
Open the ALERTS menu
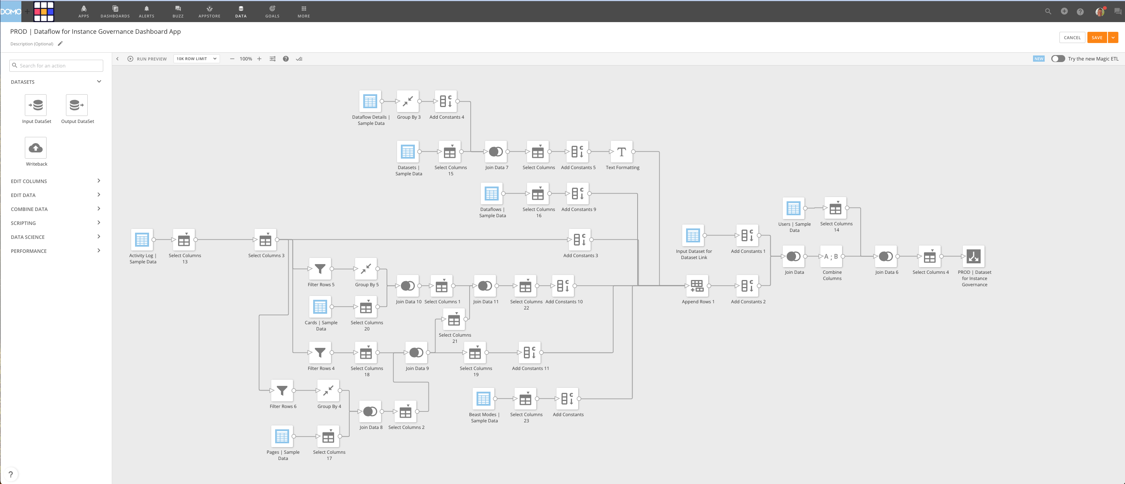click(x=146, y=12)
